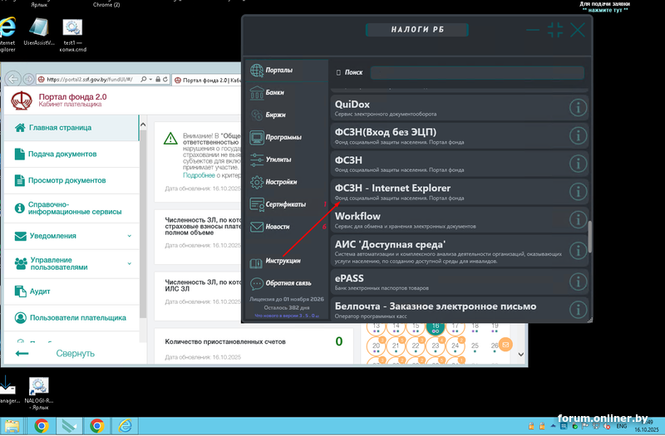Click the НАЛОГИ РБ title label
Image resolution: width=665 pixels, height=436 pixels.
[x=417, y=30]
